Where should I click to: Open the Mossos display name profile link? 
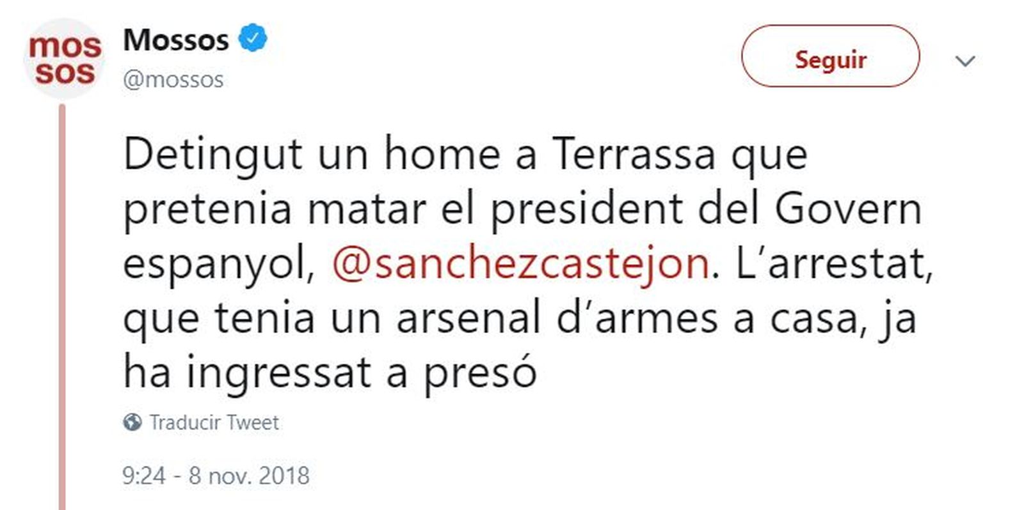click(x=176, y=40)
